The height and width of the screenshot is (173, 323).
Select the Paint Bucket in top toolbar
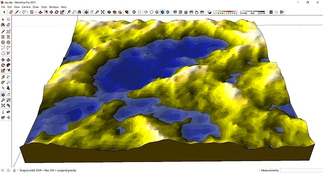click(x=79, y=12)
